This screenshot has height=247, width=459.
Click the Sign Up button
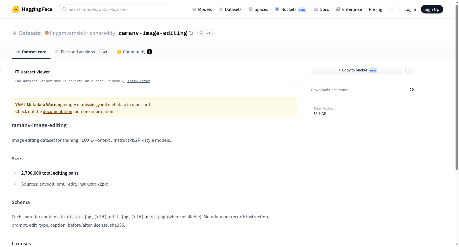432,9
